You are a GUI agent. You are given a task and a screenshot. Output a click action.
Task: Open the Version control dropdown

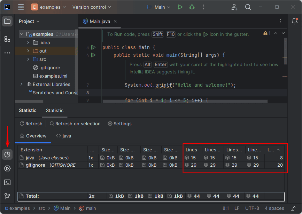coord(92,7)
